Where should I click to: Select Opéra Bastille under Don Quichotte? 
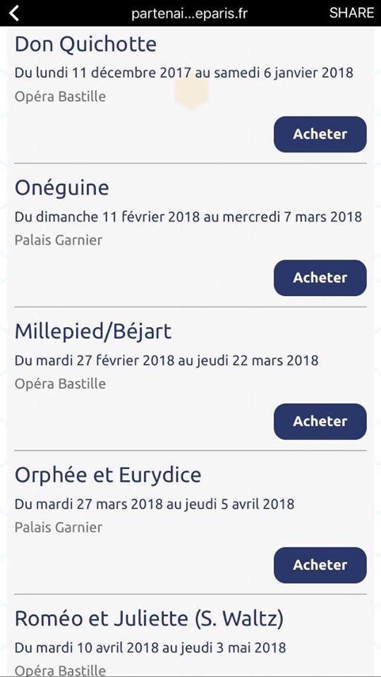(60, 97)
